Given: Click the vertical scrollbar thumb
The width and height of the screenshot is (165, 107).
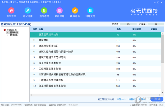Looking at the screenshot, I should (162, 49).
